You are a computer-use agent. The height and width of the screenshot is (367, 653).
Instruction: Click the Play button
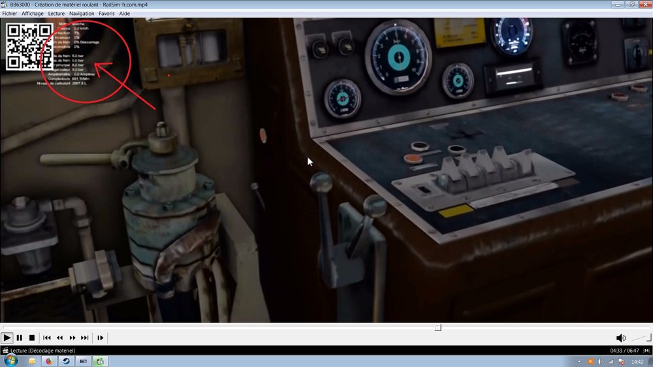pyautogui.click(x=7, y=338)
